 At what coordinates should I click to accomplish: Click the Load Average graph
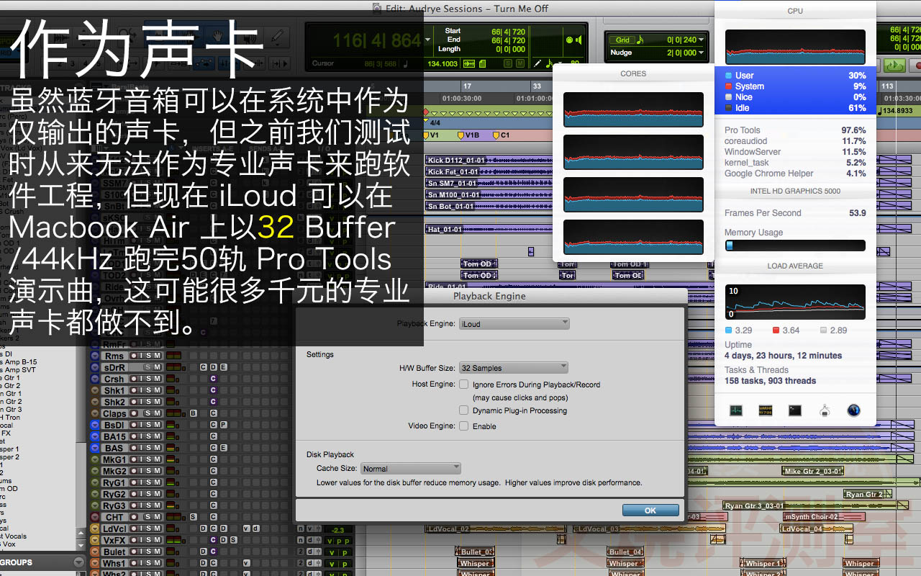795,302
